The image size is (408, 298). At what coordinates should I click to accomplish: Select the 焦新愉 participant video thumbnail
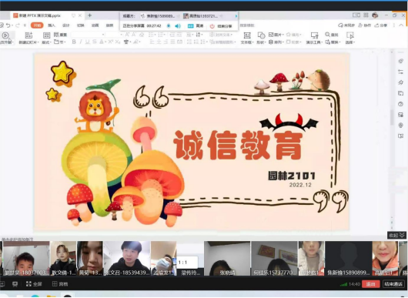pyautogui.click(x=349, y=258)
